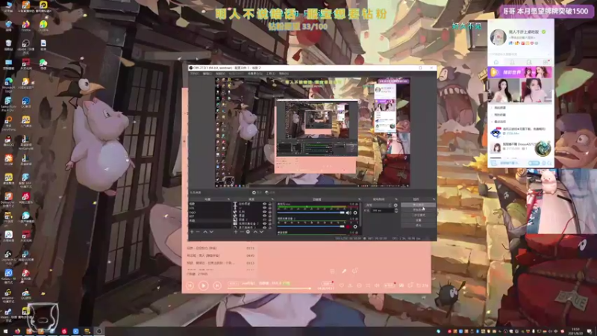
Task: Click previous track in music player
Action: [x=190, y=286]
